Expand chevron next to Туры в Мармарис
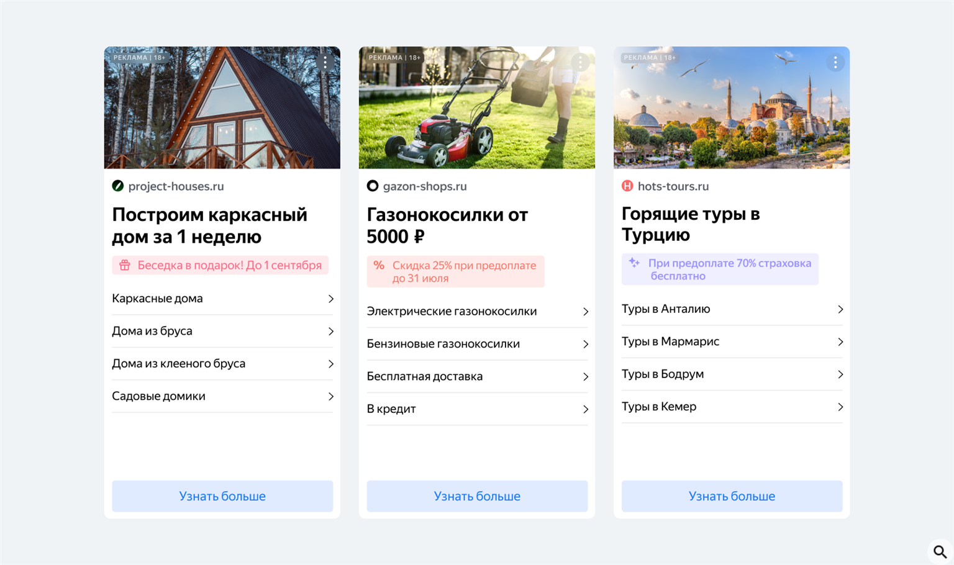The width and height of the screenshot is (954, 565). [x=840, y=341]
